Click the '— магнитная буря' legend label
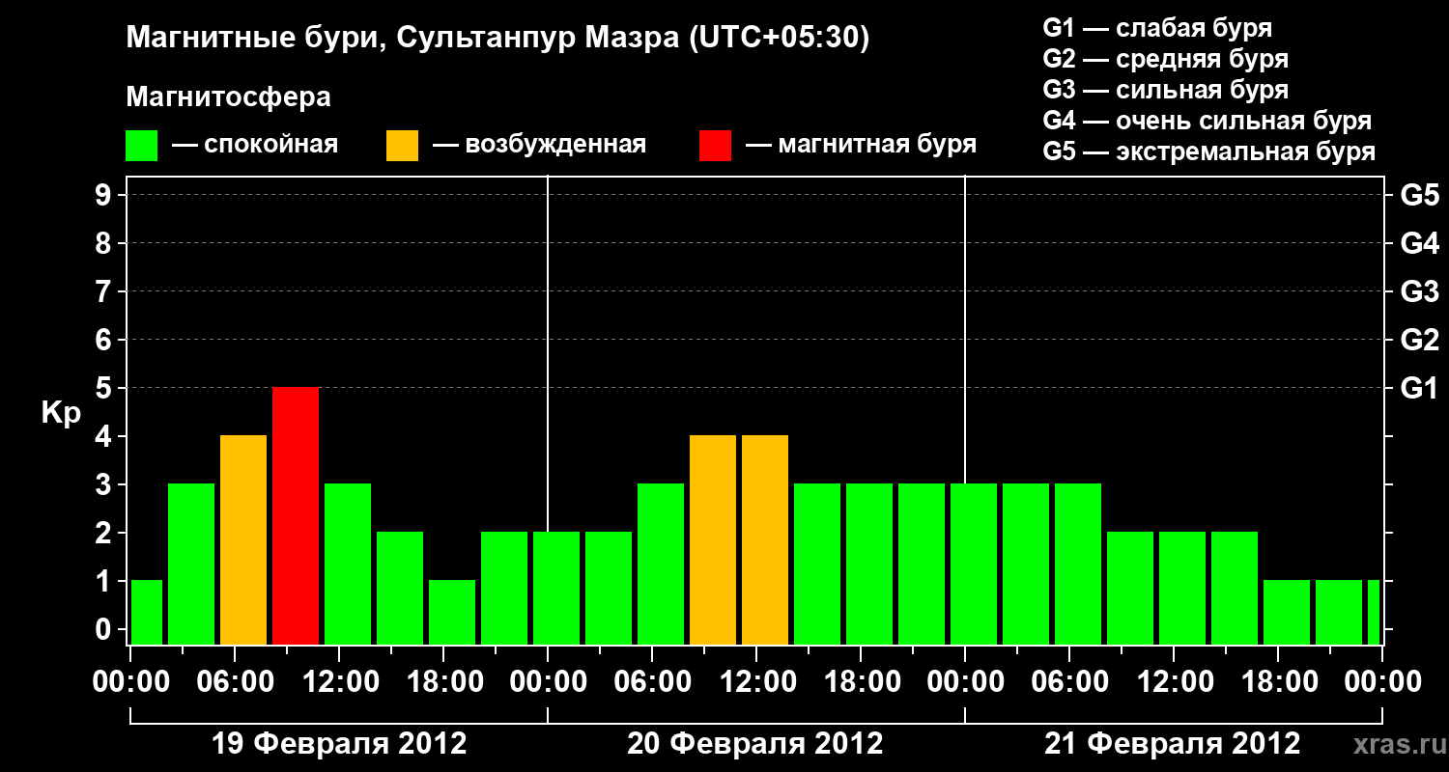 tap(861, 145)
